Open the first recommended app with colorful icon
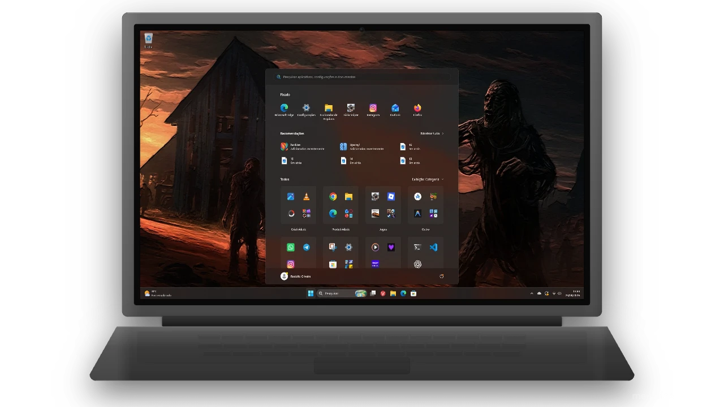 point(303,146)
